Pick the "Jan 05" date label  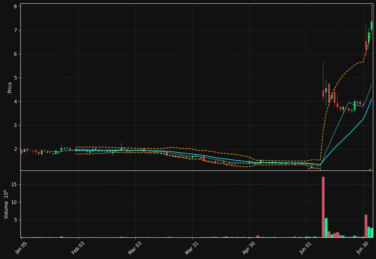click(x=21, y=248)
